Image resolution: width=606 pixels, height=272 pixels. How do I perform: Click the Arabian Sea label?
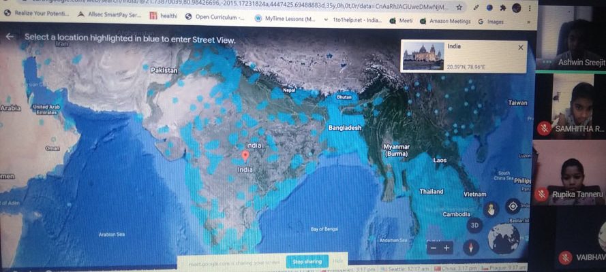pos(112,234)
